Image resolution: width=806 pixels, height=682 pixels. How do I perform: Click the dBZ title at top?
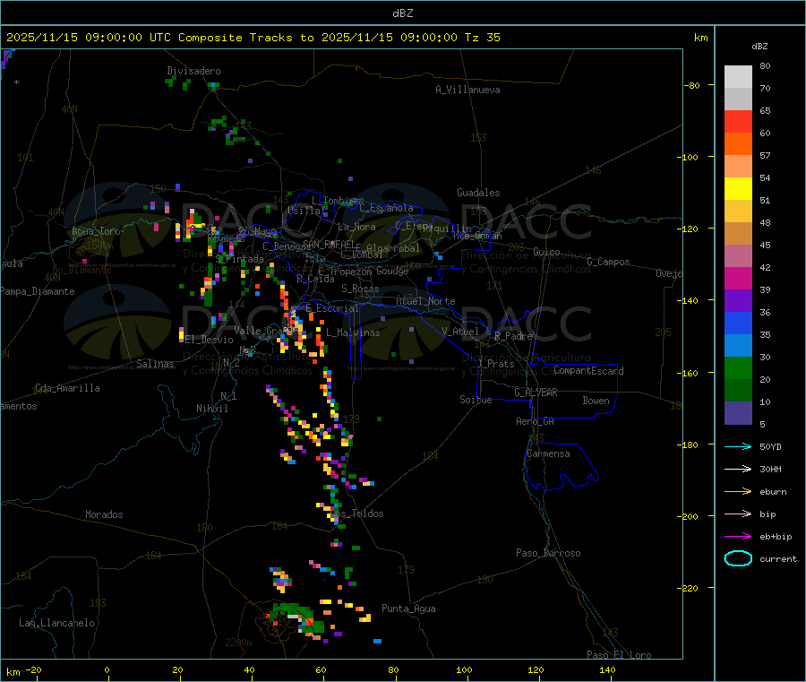[403, 13]
